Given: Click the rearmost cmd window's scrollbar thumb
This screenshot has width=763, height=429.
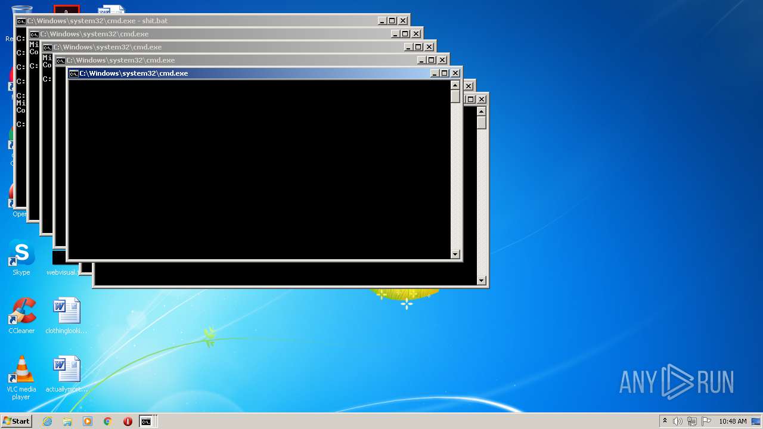Looking at the screenshot, I should (482, 123).
